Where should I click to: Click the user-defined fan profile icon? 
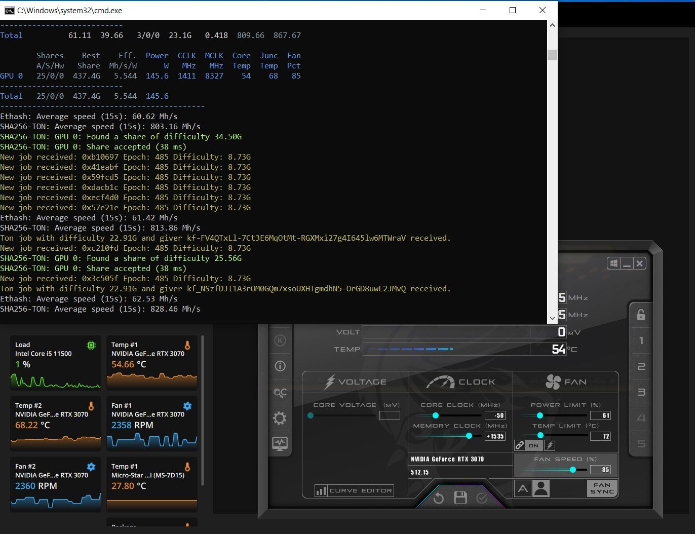point(541,488)
